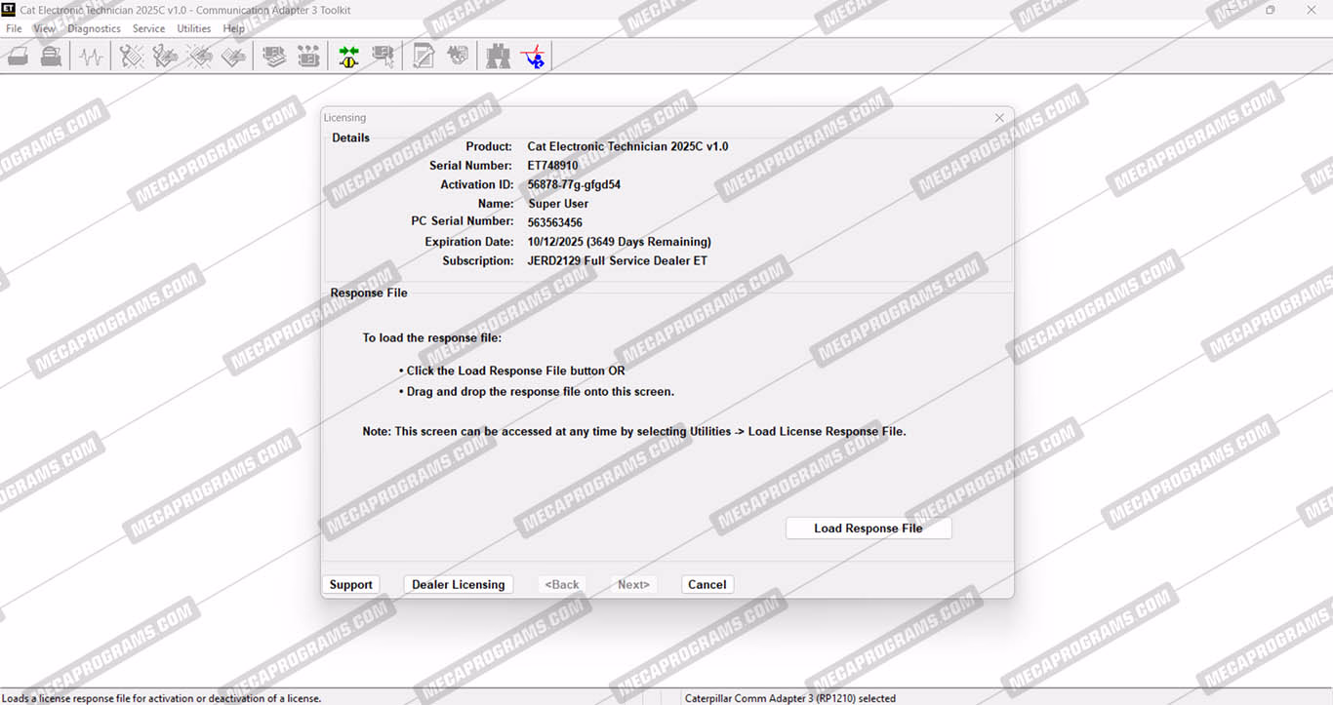Click the ECM summary stacked-modules icon

[274, 58]
